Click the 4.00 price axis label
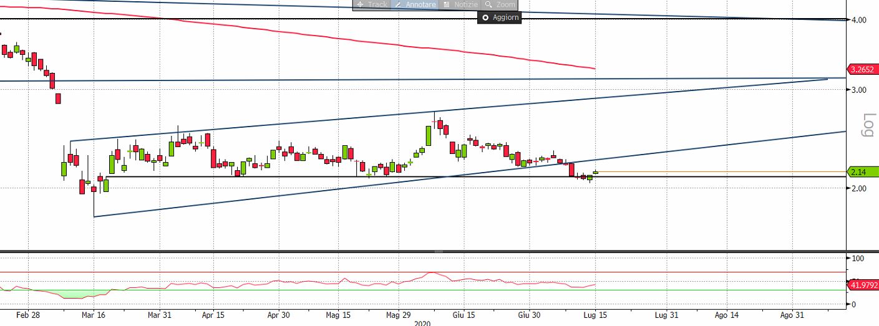 [858, 20]
